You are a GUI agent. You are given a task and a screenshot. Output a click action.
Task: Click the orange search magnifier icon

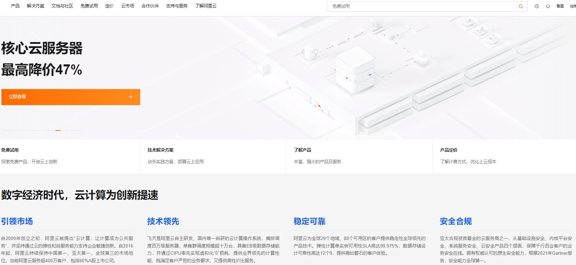click(x=521, y=6)
